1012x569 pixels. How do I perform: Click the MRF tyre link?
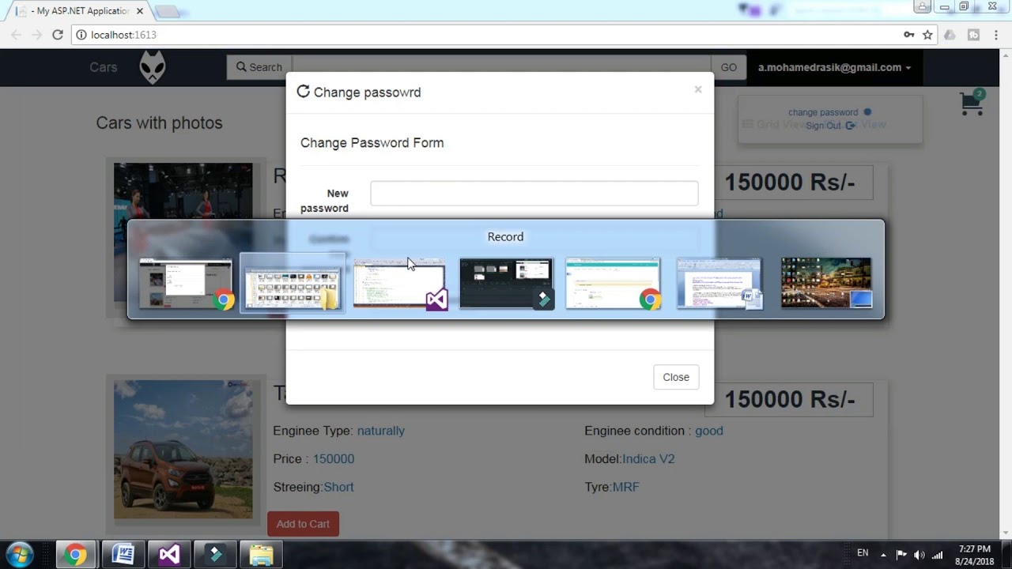click(x=626, y=488)
